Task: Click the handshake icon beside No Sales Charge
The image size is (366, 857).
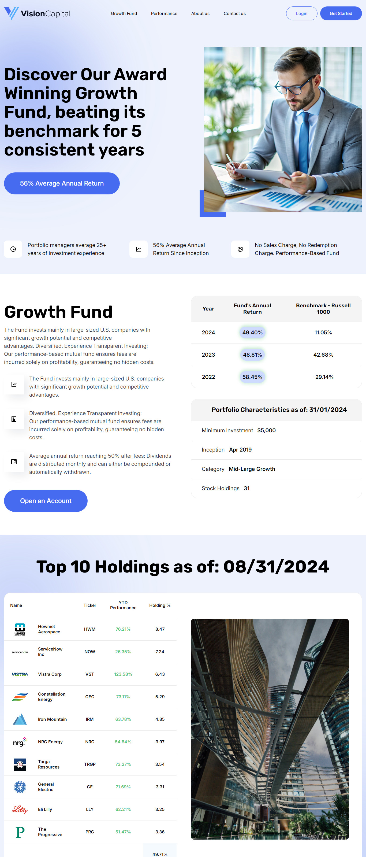Action: pos(240,249)
